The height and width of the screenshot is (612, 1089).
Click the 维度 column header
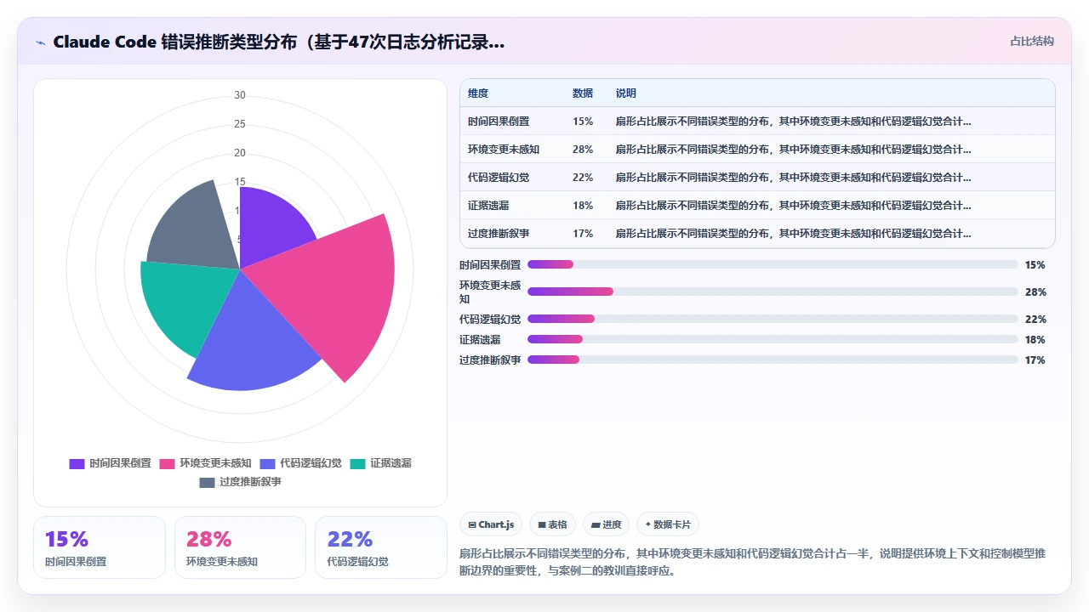tap(478, 93)
